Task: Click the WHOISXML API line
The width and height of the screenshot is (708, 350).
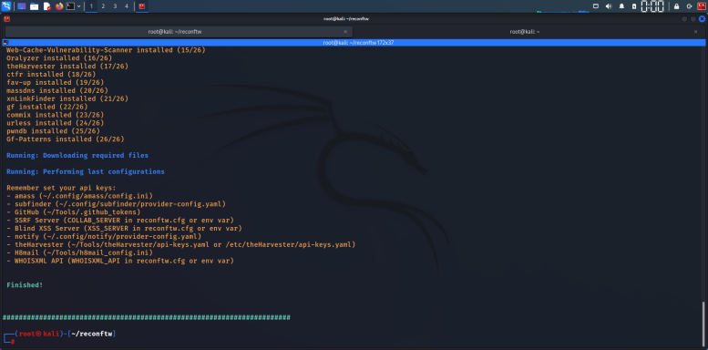Action: tap(120, 261)
